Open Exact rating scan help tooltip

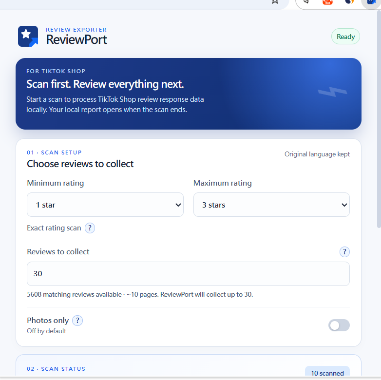90,228
